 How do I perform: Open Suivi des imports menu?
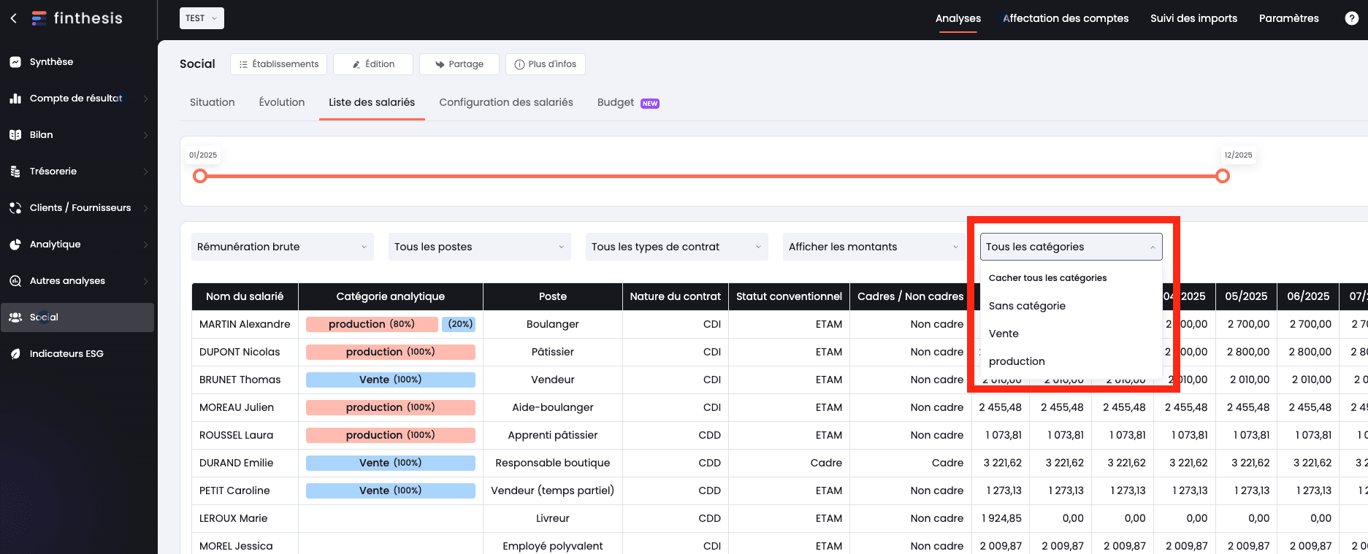click(1193, 18)
